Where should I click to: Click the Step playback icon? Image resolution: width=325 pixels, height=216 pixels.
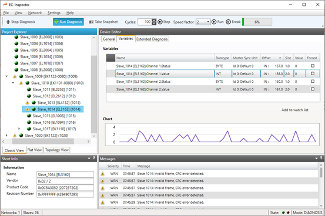pyautogui.click(x=160, y=22)
